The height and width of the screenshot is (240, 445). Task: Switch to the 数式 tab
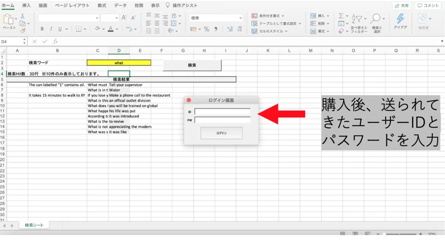[x=102, y=6]
